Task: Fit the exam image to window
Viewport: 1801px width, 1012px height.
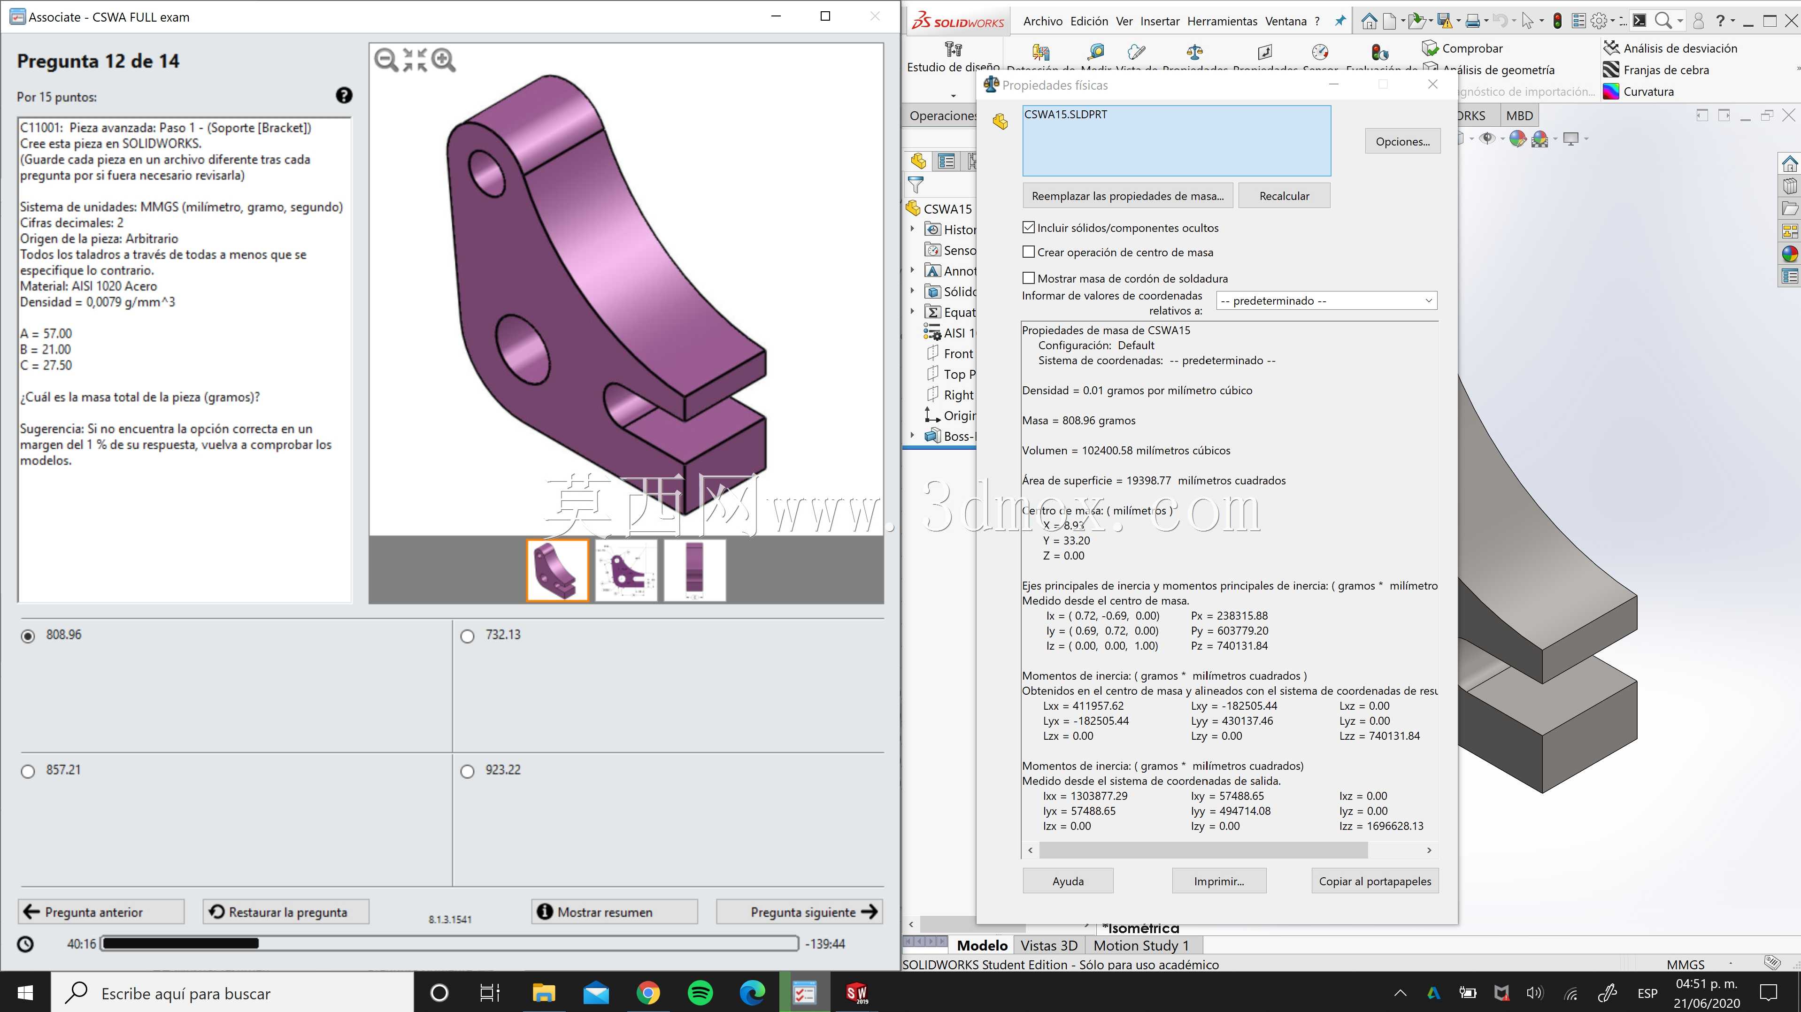Action: pos(415,60)
